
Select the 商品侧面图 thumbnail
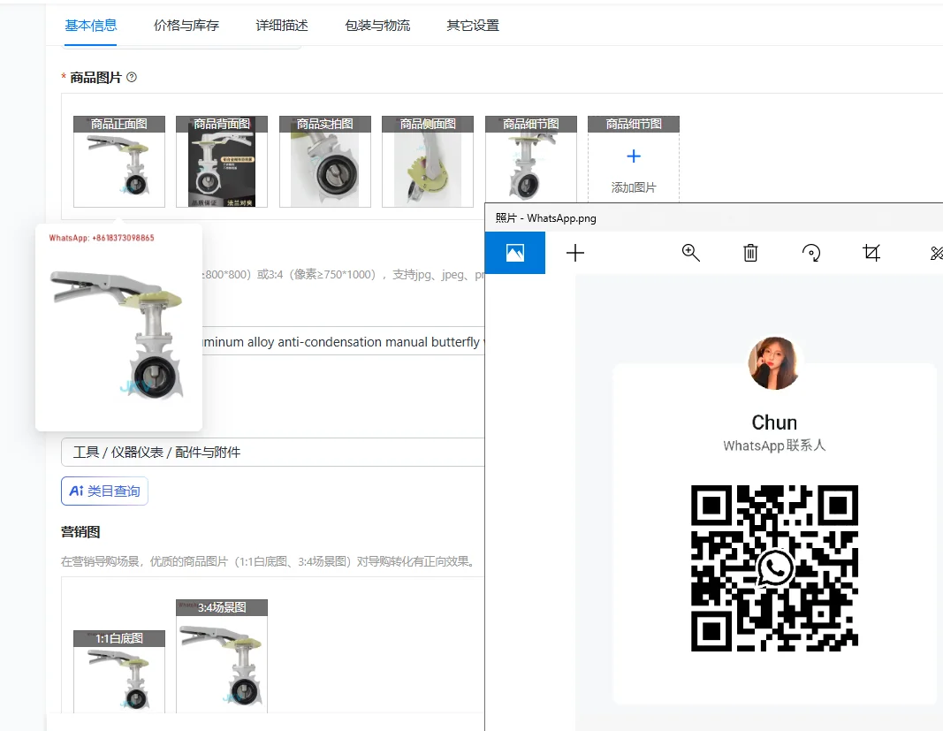[428, 161]
